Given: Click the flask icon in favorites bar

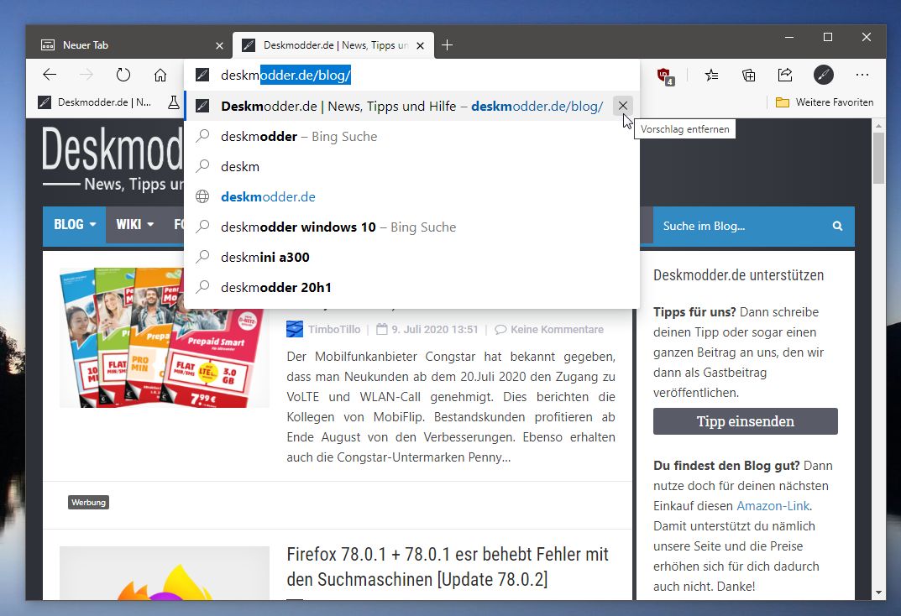Looking at the screenshot, I should 173,102.
